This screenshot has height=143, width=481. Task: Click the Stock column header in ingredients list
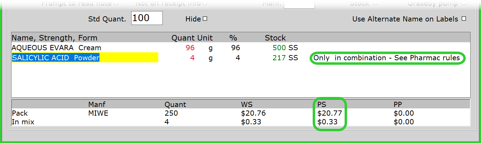[275, 38]
